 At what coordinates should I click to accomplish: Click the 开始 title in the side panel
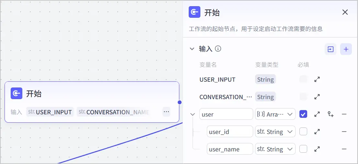pyautogui.click(x=212, y=13)
